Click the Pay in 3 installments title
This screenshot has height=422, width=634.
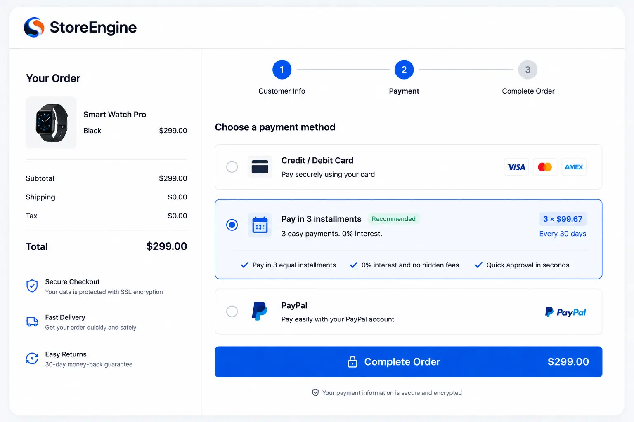322,219
